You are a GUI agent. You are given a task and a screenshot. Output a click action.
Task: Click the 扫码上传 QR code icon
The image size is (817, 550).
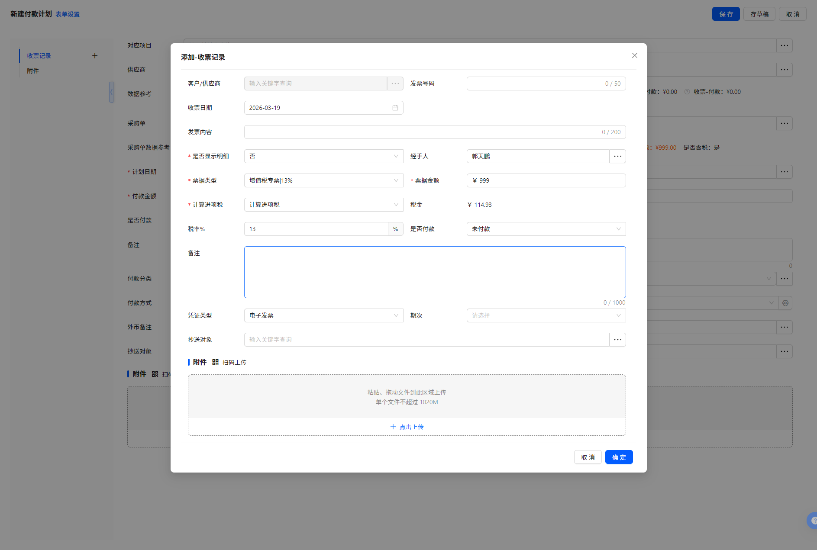click(215, 362)
